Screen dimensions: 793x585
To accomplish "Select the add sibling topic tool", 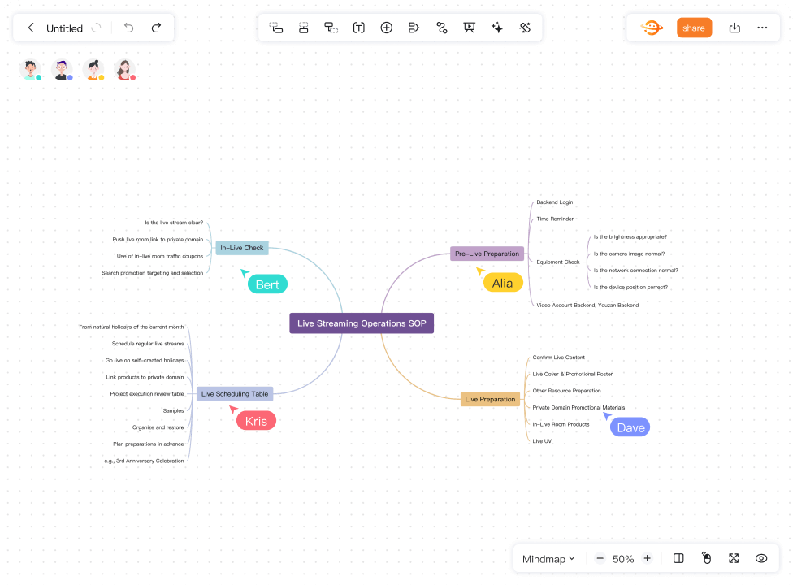I will point(304,27).
